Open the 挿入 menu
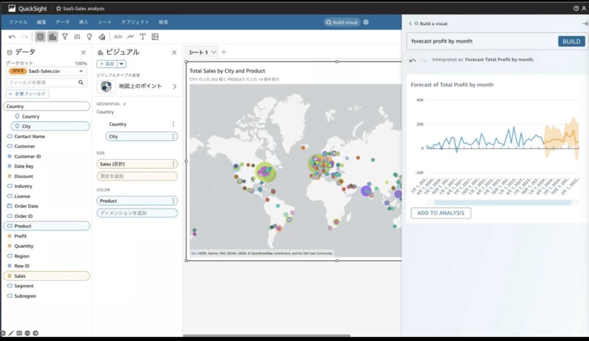This screenshot has width=589, height=341. [83, 22]
